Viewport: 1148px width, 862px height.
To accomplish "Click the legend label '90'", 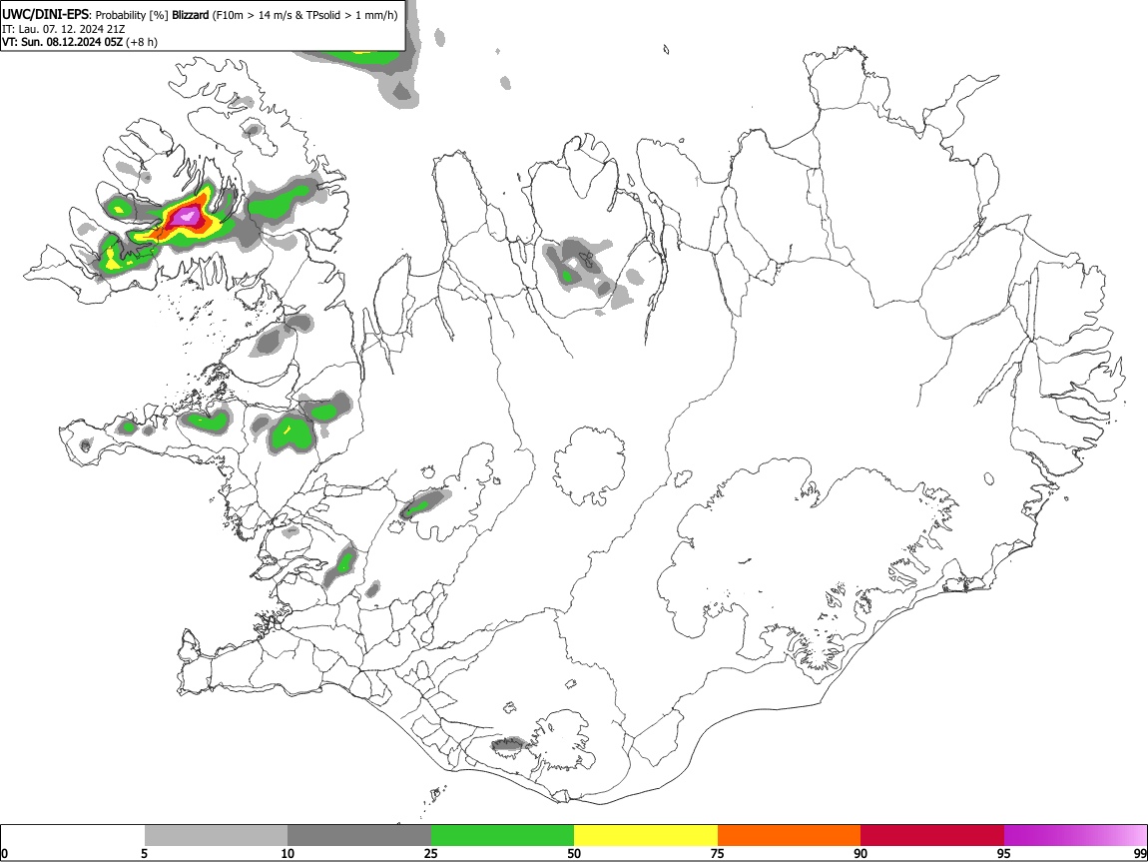I will pos(861,853).
